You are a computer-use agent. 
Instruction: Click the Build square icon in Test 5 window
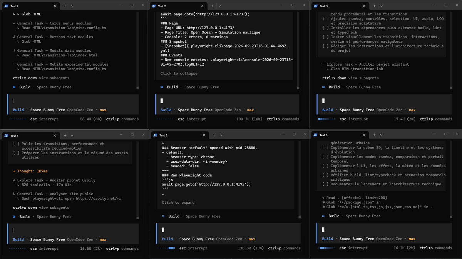[163, 216]
